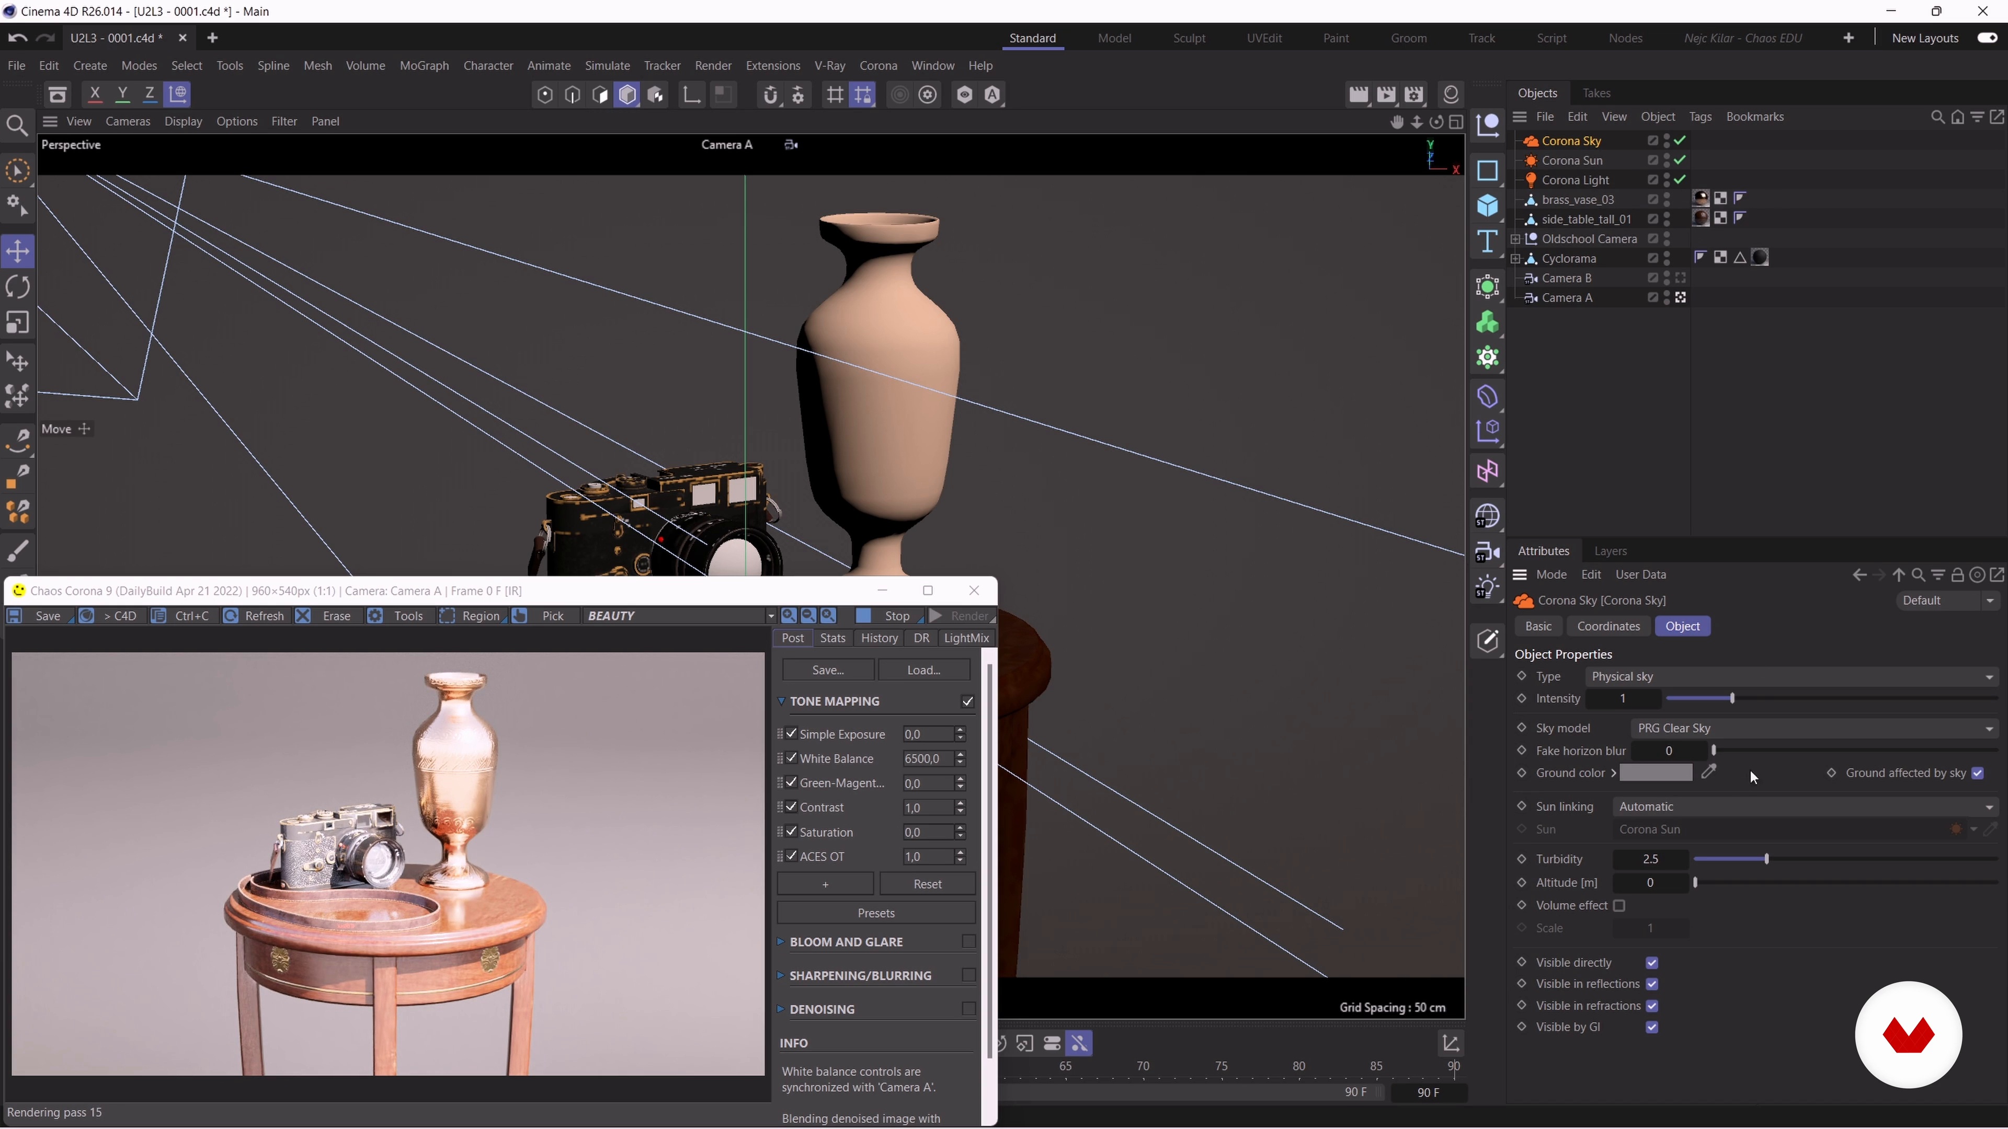Toggle Z axis lock icon
This screenshot has height=1129, width=2008.
click(150, 94)
